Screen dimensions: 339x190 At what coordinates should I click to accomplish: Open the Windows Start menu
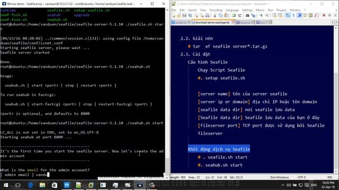click(x=6, y=185)
